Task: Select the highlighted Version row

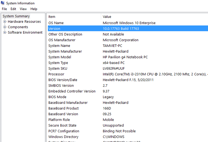Action: tap(128, 29)
